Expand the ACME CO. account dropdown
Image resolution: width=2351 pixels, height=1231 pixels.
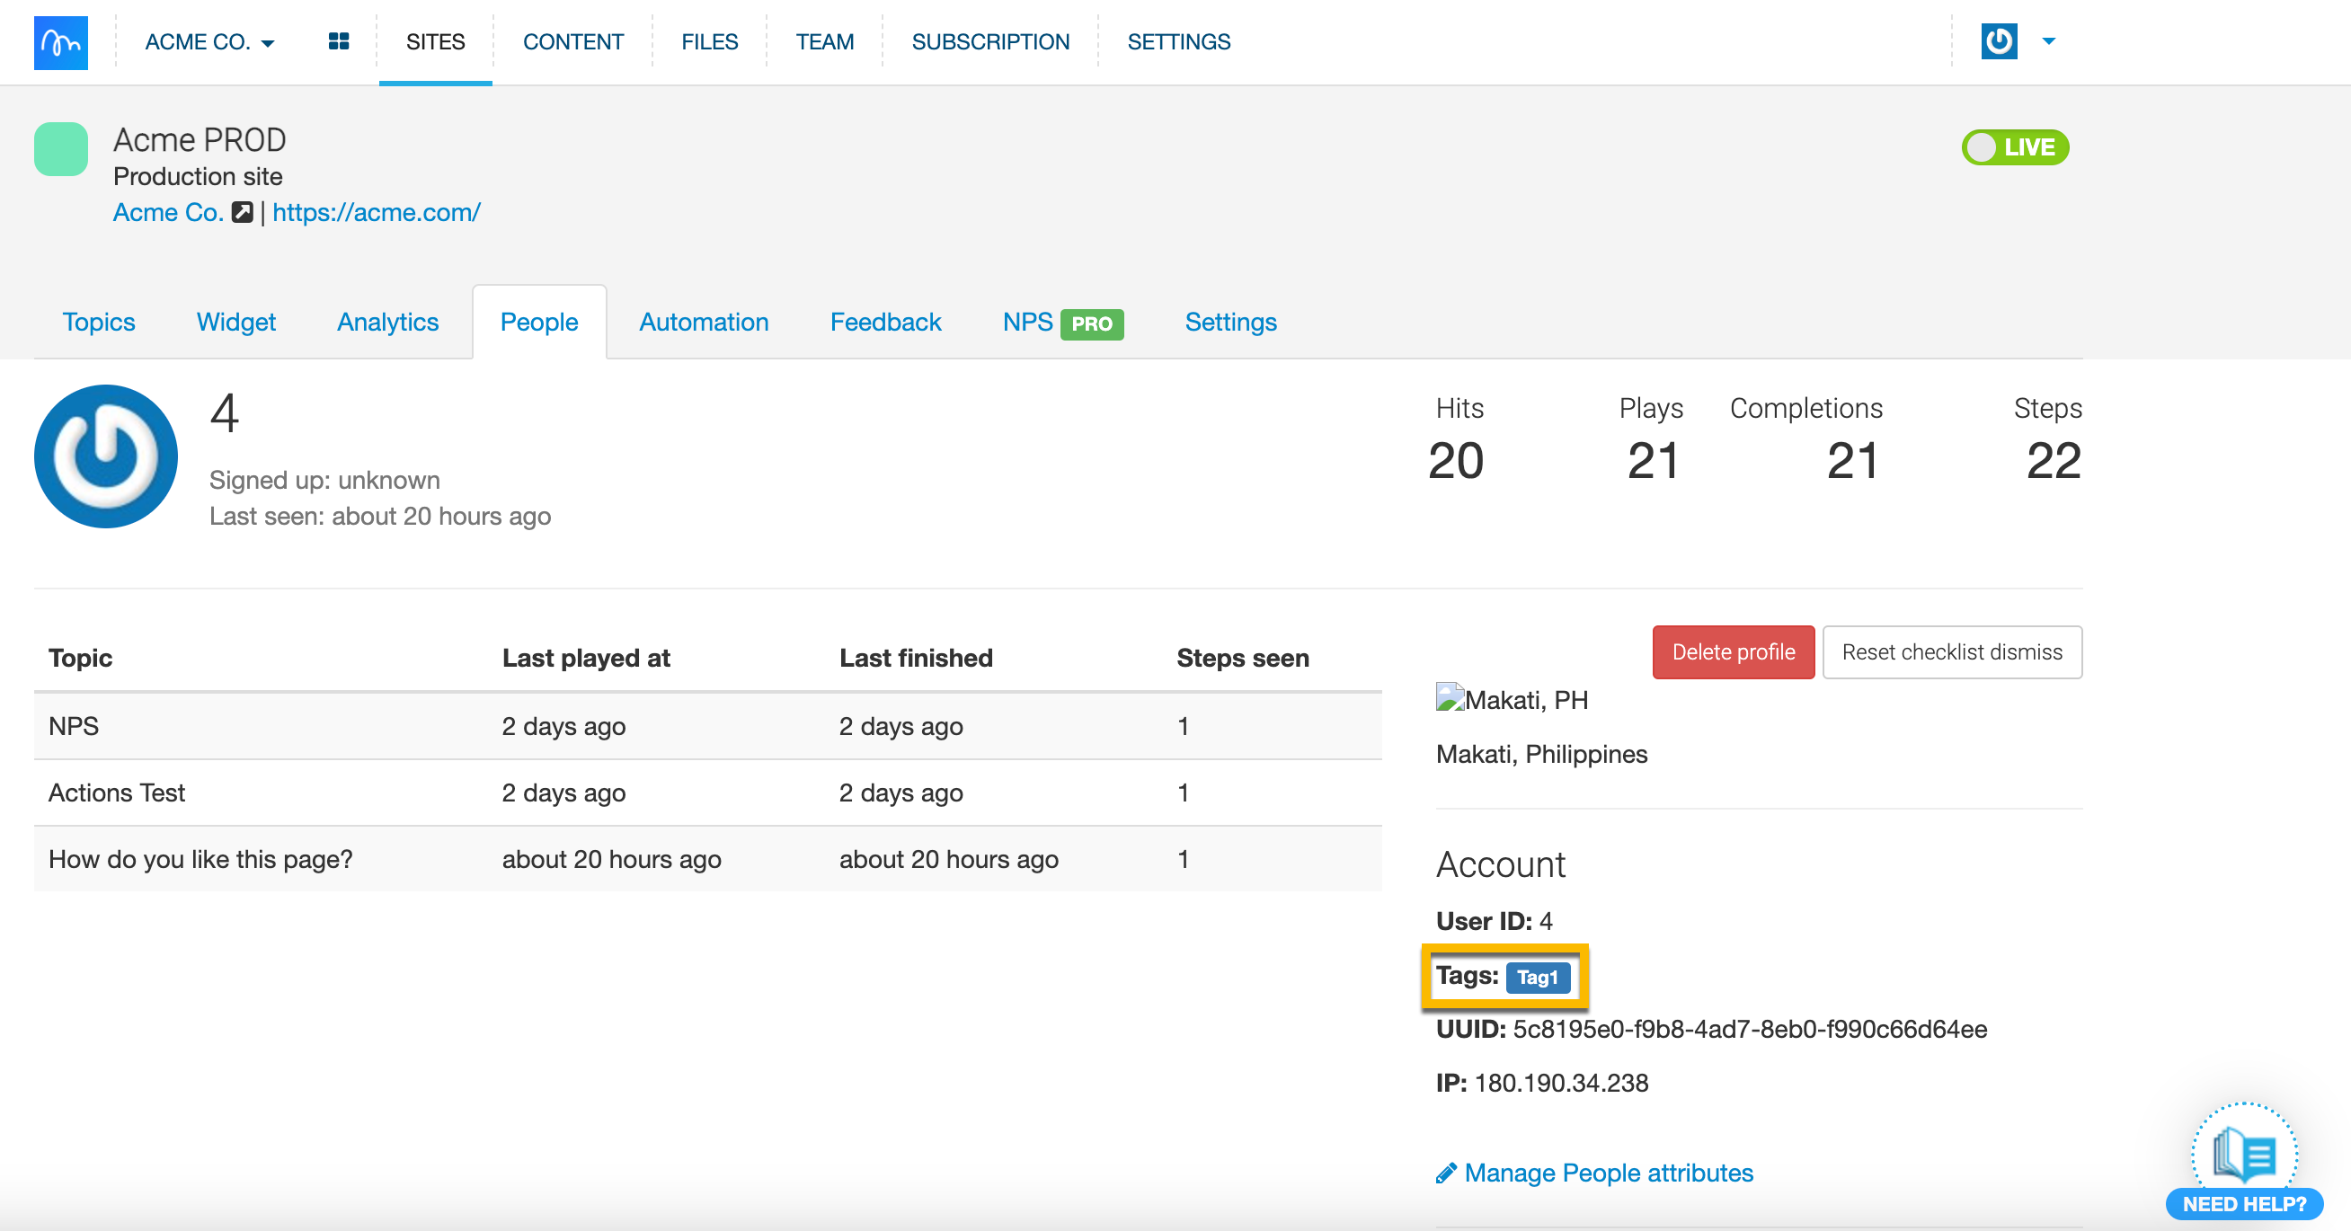click(x=210, y=42)
